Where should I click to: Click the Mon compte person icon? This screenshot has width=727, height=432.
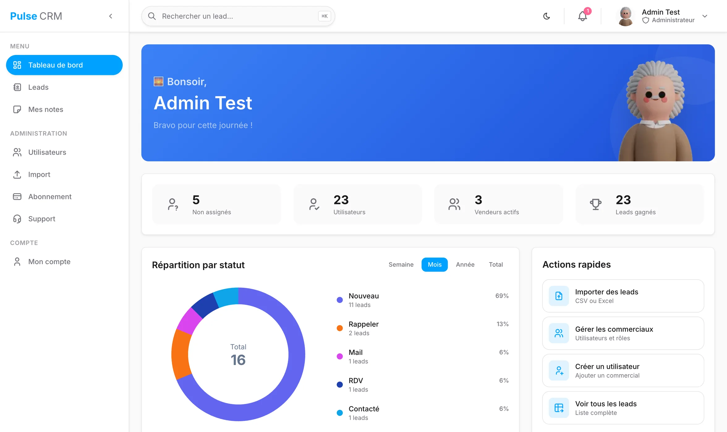(x=17, y=262)
